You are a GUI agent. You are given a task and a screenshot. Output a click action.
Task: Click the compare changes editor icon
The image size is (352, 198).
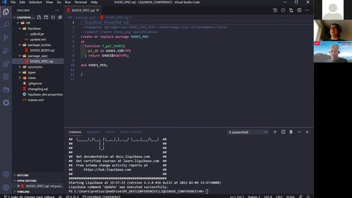291,10
